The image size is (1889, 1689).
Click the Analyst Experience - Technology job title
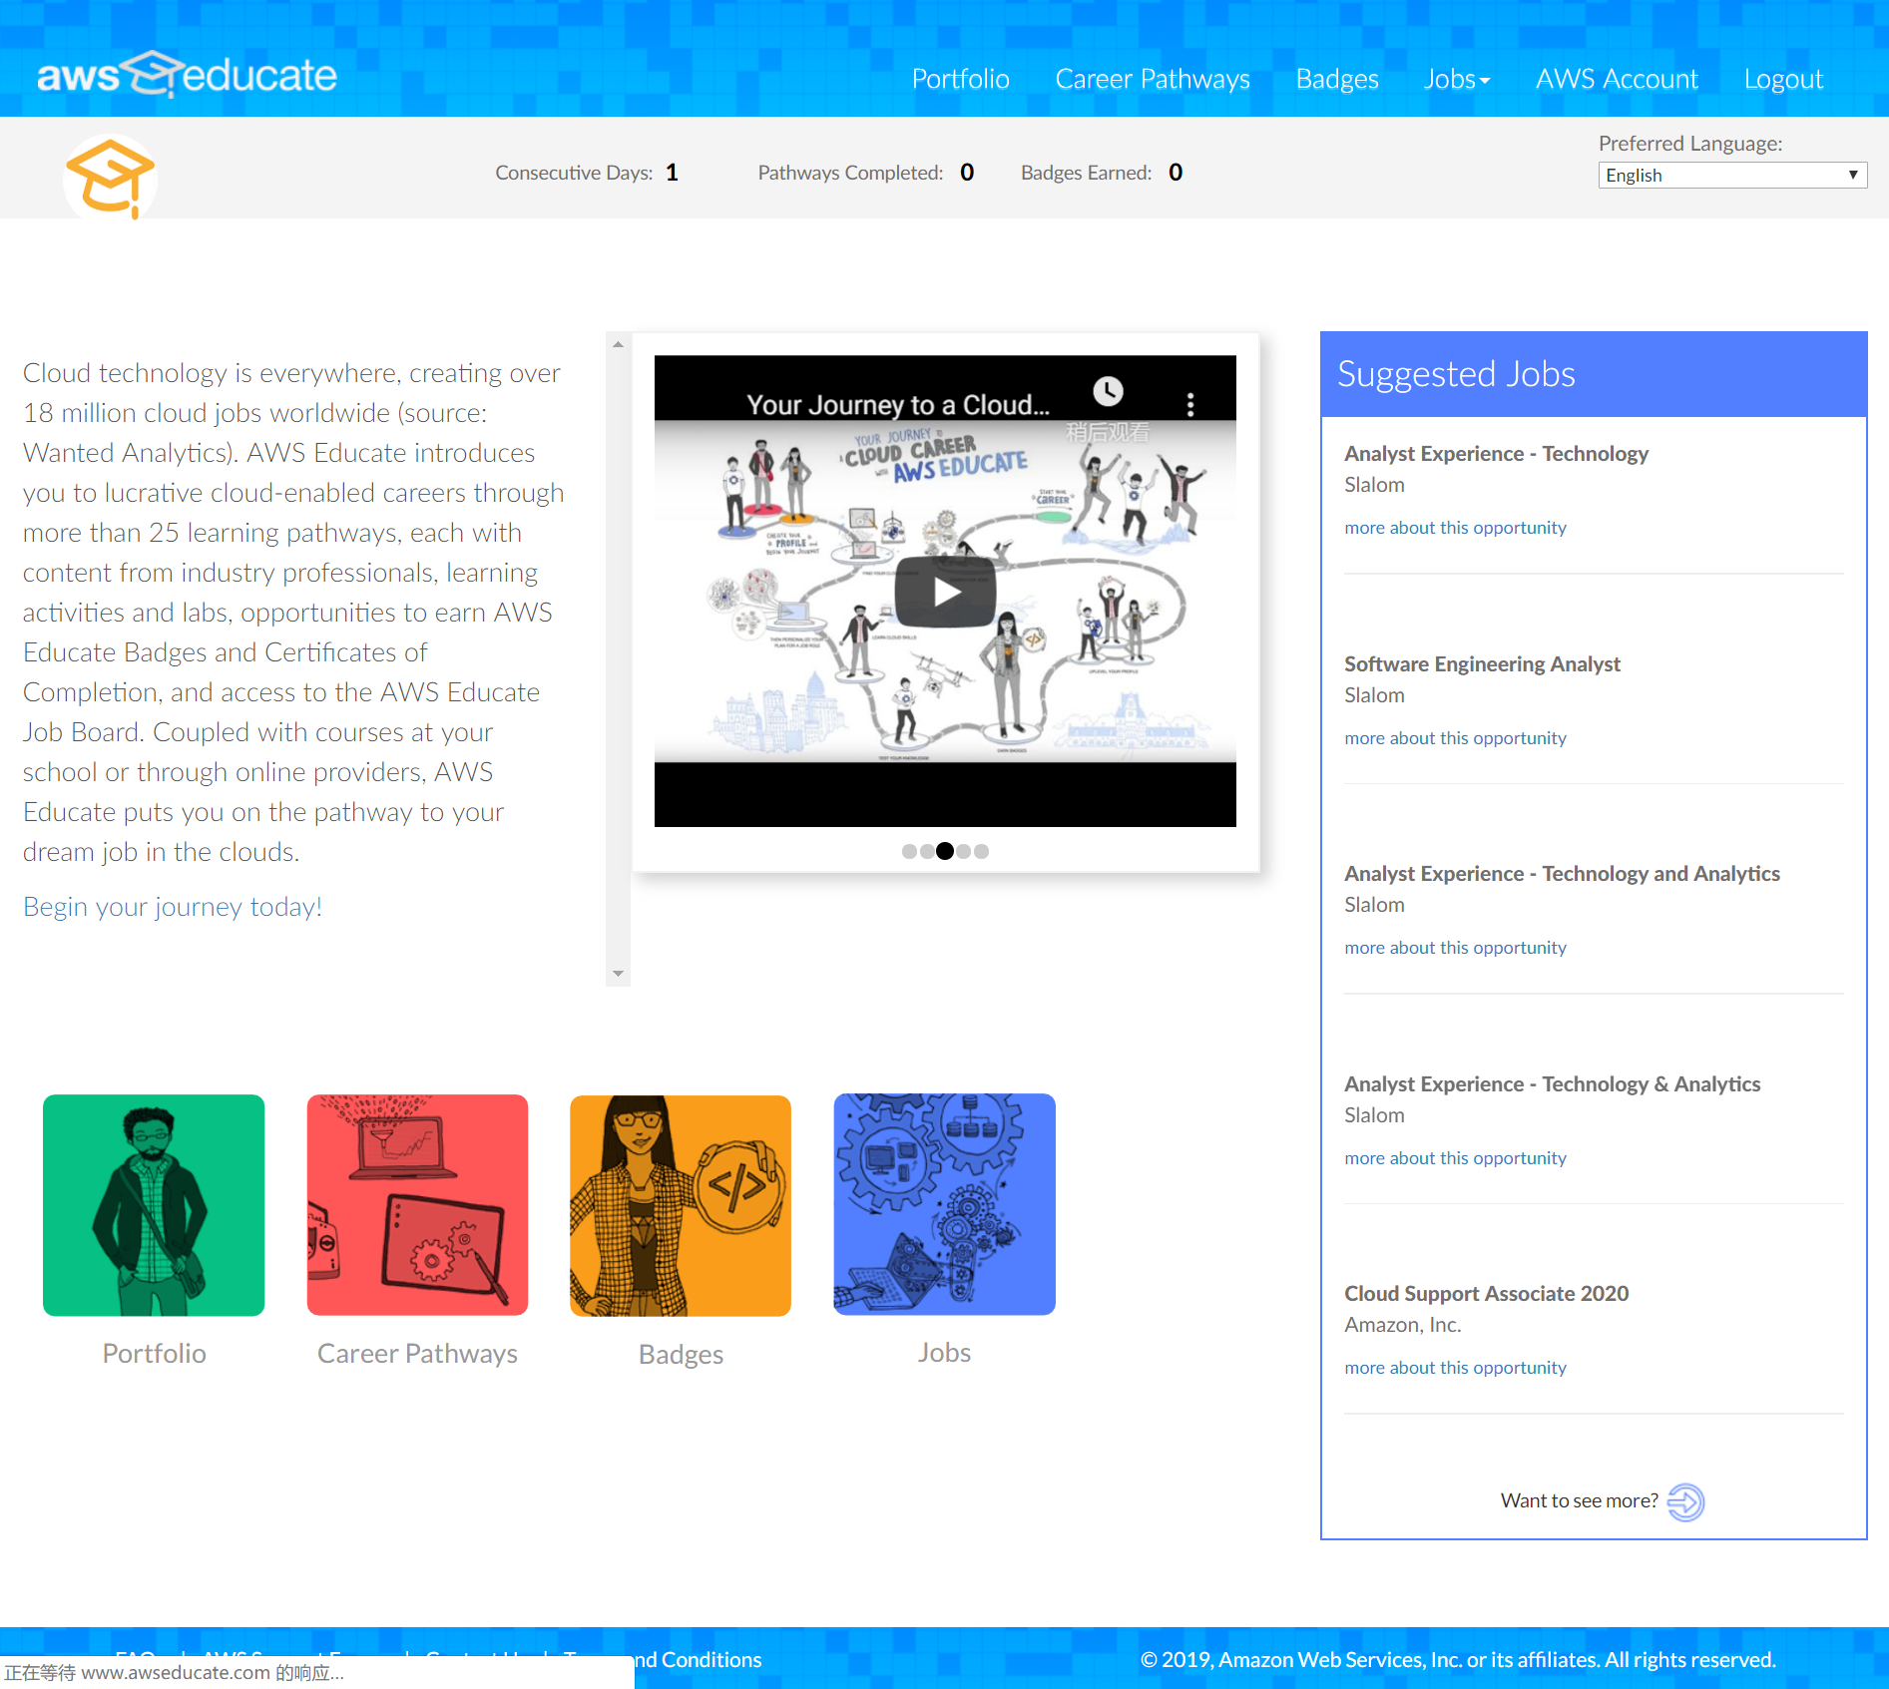(x=1496, y=453)
